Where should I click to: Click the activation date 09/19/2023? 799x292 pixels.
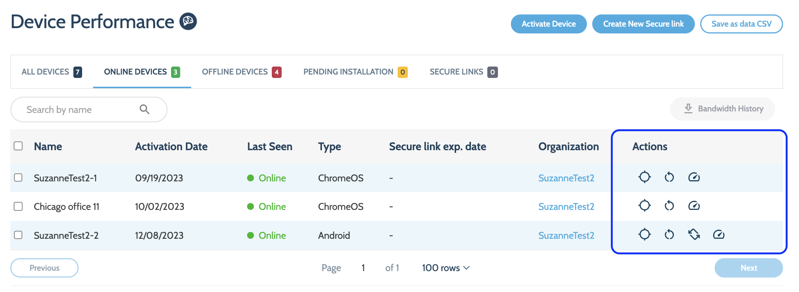159,178
